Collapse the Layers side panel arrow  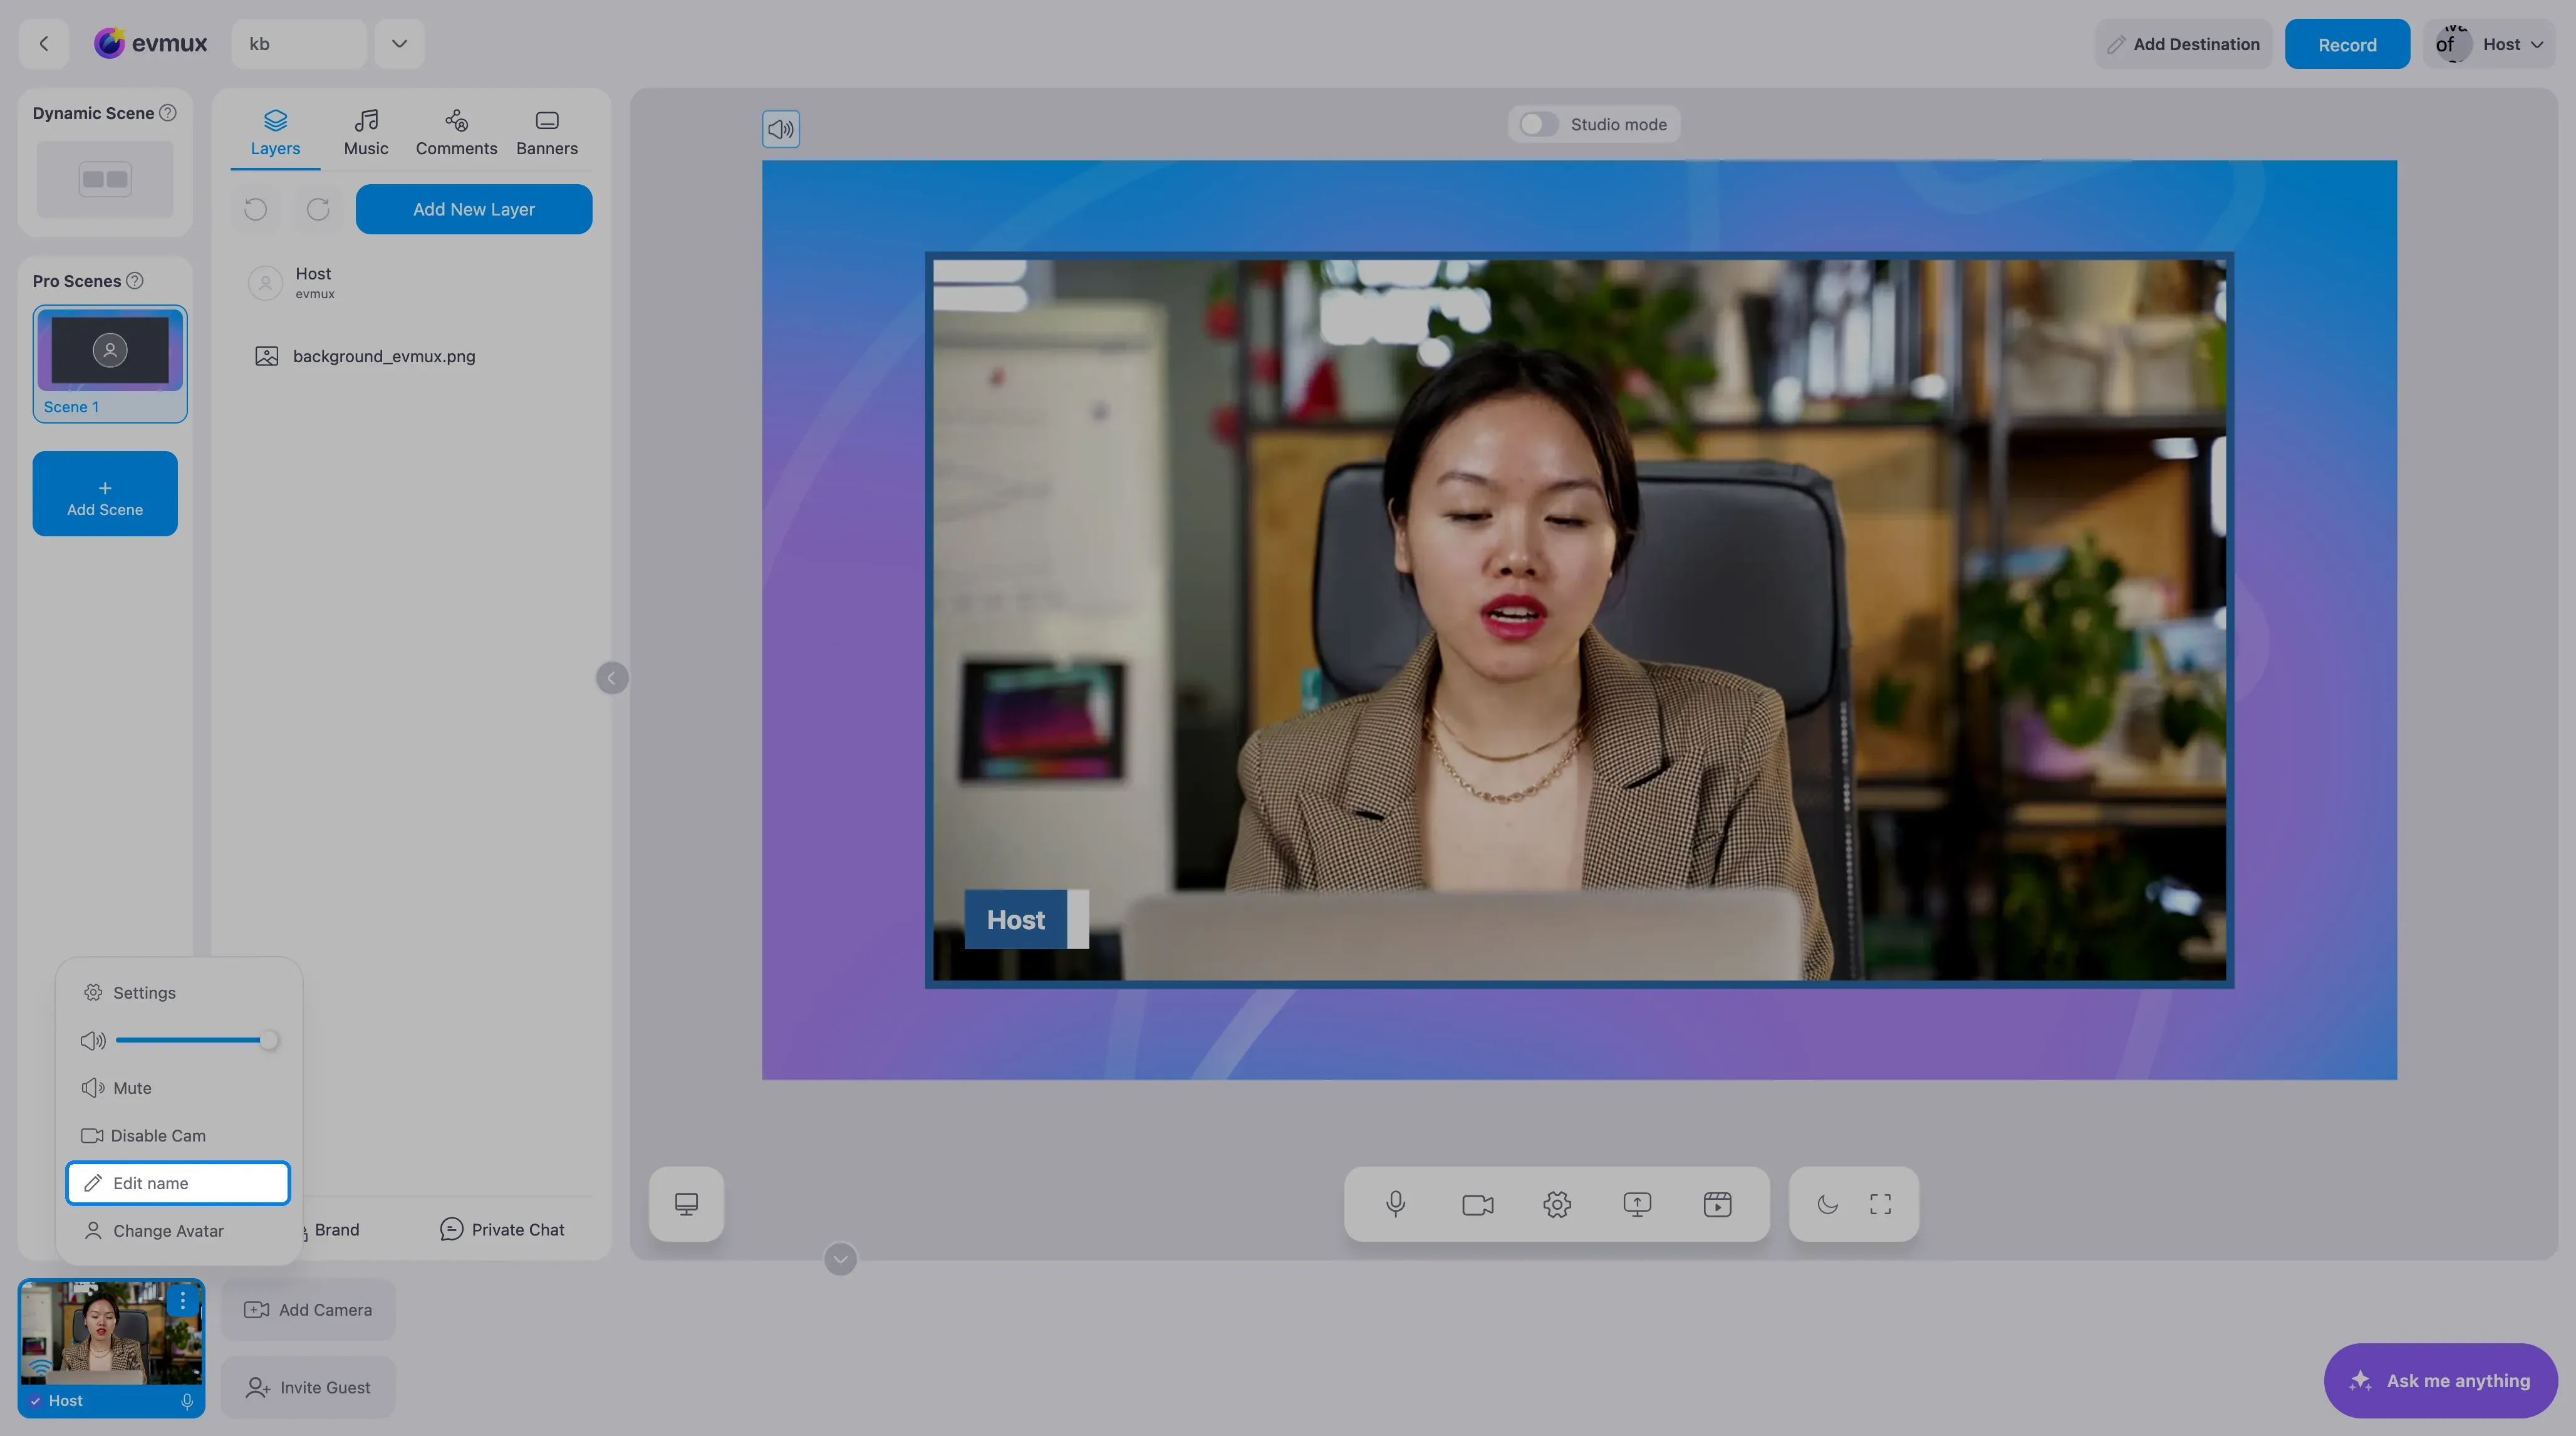612,678
